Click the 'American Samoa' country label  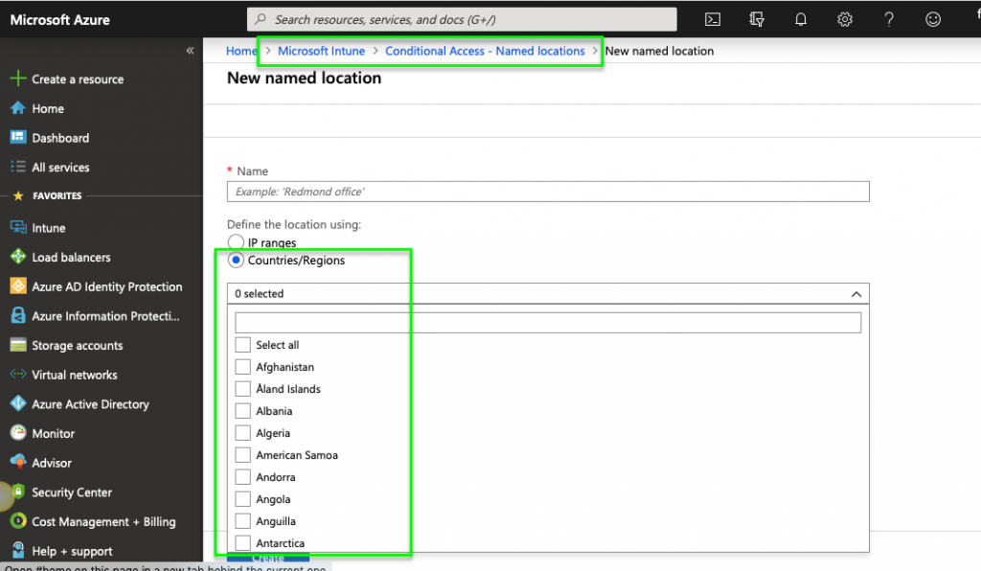click(297, 455)
